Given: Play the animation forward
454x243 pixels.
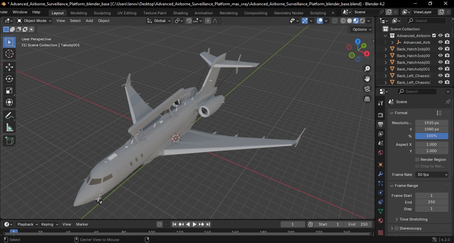Looking at the screenshot, I should pyautogui.click(x=194, y=224).
